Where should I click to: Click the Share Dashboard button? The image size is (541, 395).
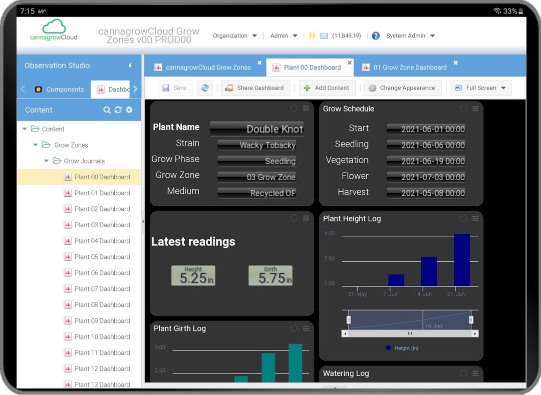255,88
